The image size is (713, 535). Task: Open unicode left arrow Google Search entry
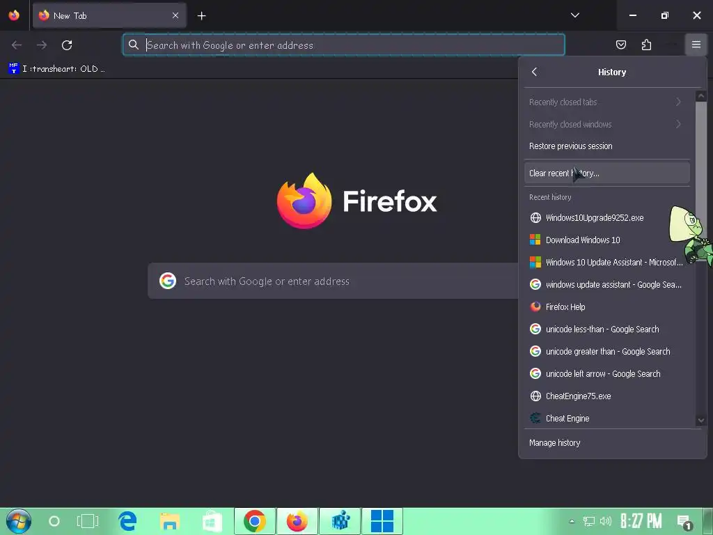pyautogui.click(x=607, y=373)
